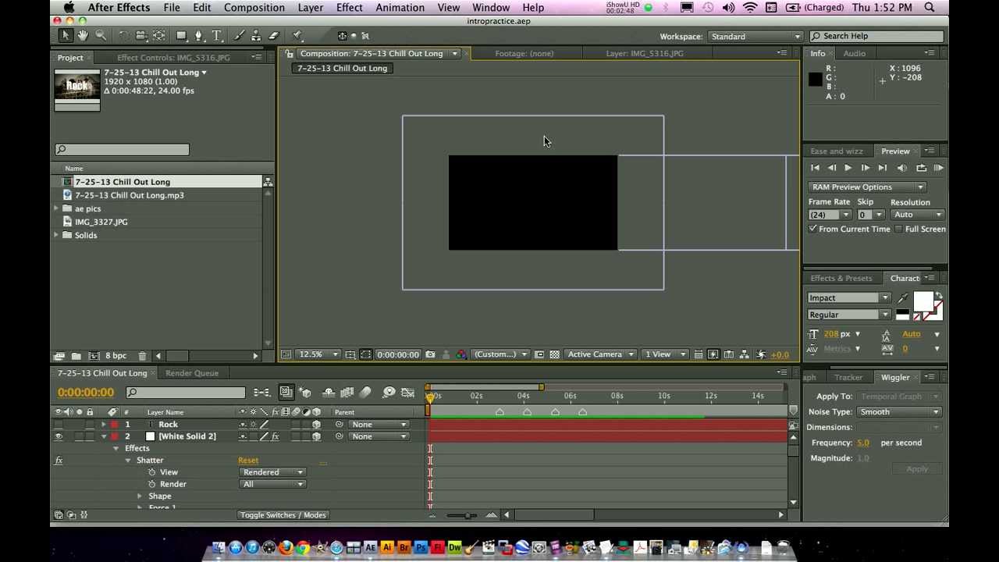The height and width of the screenshot is (562, 999).
Task: Toggle From Current Time checkbox
Action: pyautogui.click(x=813, y=229)
